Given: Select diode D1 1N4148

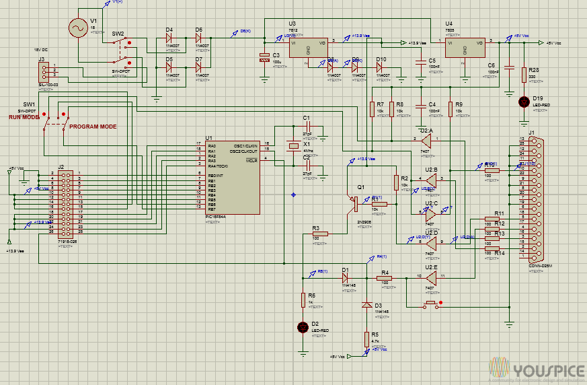Looking at the screenshot, I should [x=345, y=278].
